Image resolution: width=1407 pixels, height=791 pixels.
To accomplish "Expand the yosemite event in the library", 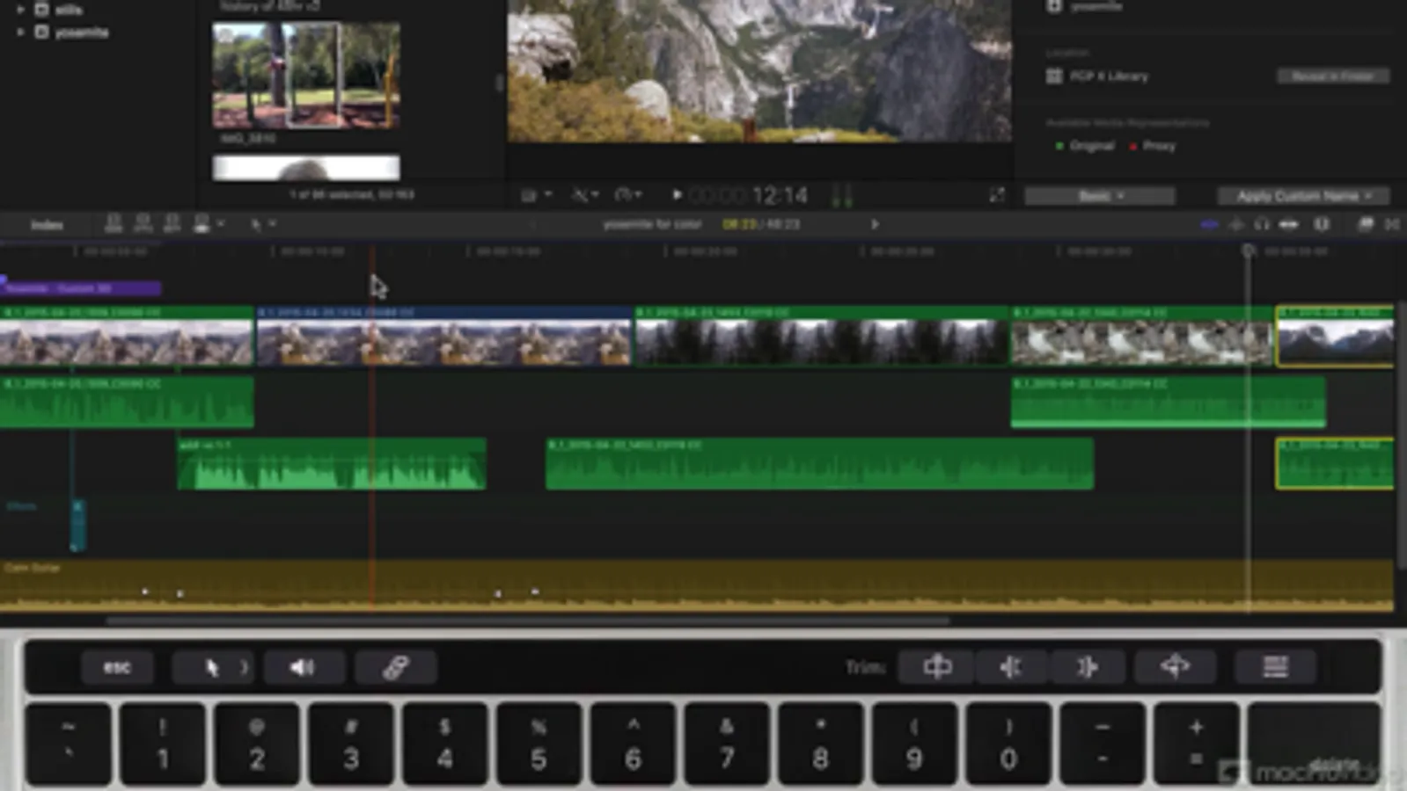I will 20,33.
